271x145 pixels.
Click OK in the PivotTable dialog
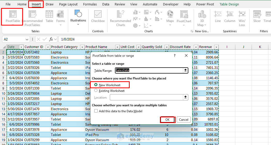tap(167, 119)
